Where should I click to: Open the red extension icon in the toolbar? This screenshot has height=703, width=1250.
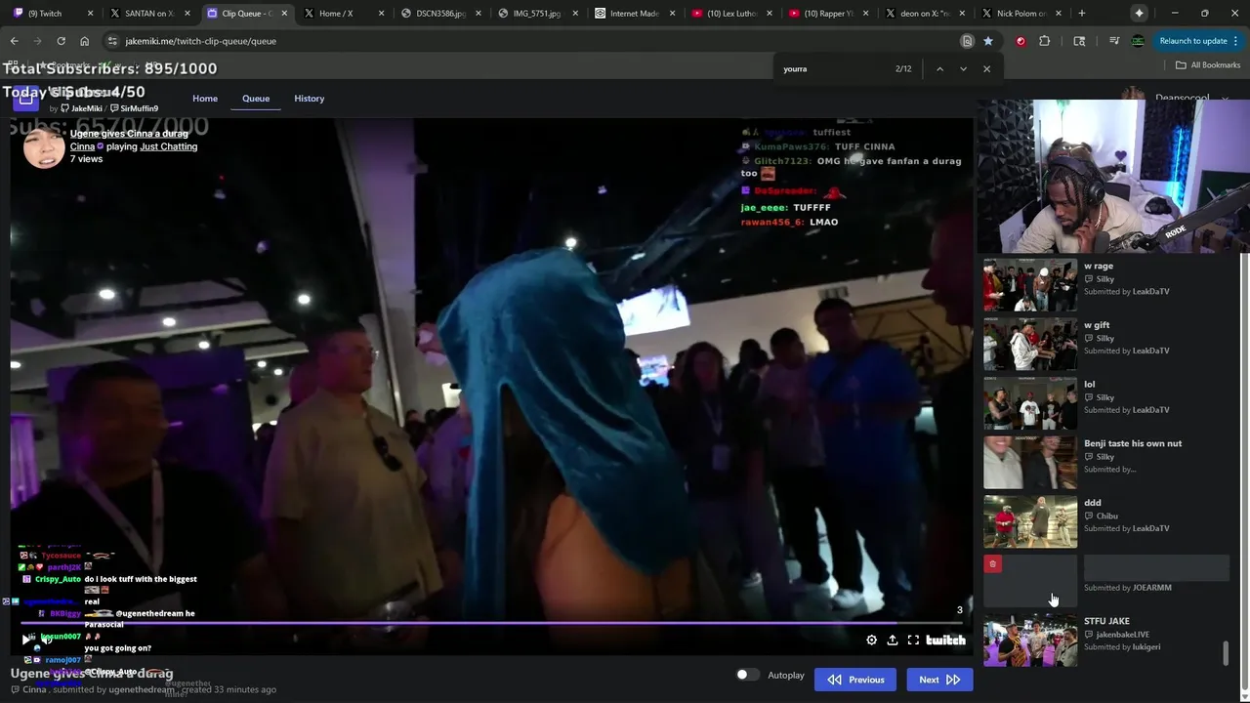tap(1021, 41)
